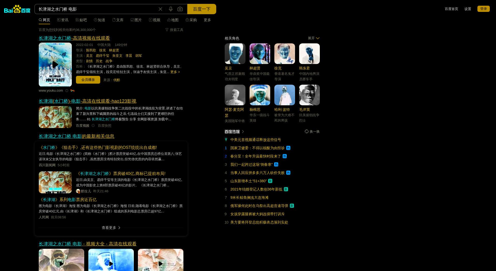Click the 韩东君 name link
The height and width of the screenshot is (271, 496).
pos(304,68)
